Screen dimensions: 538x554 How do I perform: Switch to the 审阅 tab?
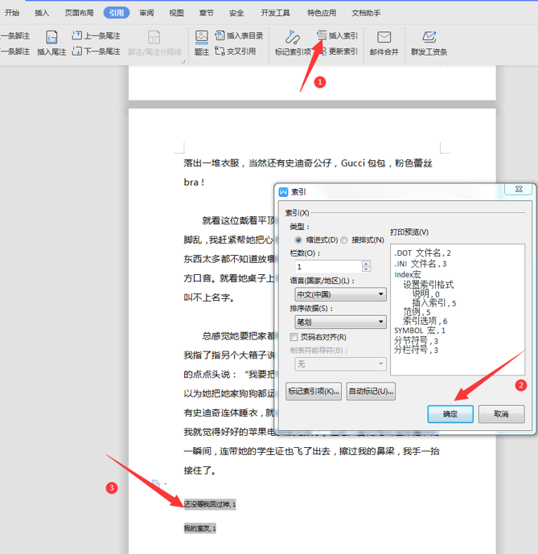(146, 13)
